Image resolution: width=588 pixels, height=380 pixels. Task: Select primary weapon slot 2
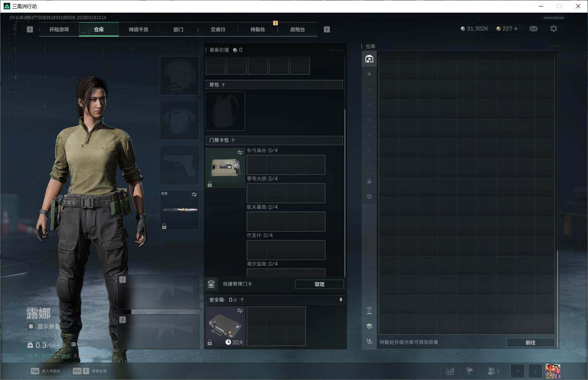pyautogui.click(x=158, y=331)
